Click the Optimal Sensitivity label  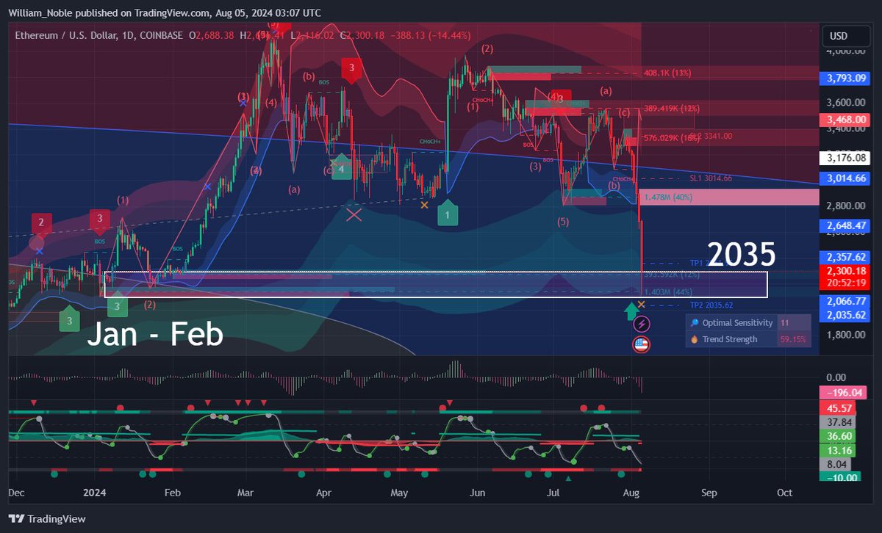coord(737,323)
